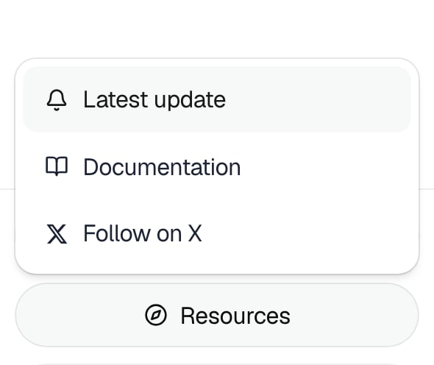Screen dimensions: 434x365
Task: Click the bell icon beside Latest update
Action: point(57,100)
